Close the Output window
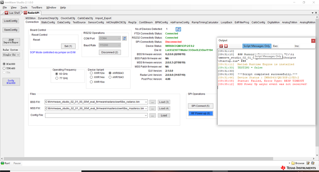The image size is (319, 172). click(313, 41)
